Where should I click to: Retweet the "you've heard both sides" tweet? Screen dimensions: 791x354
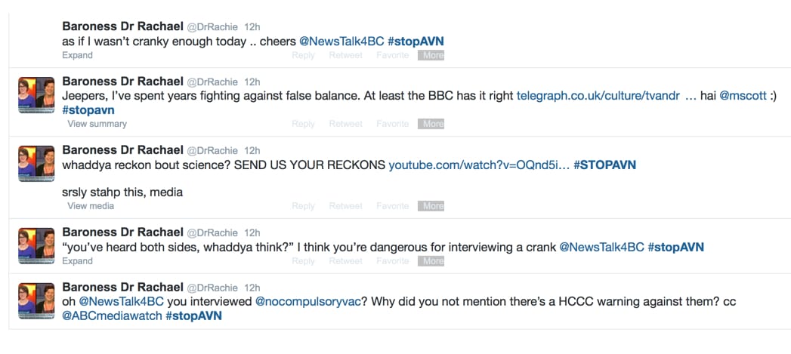coord(345,261)
